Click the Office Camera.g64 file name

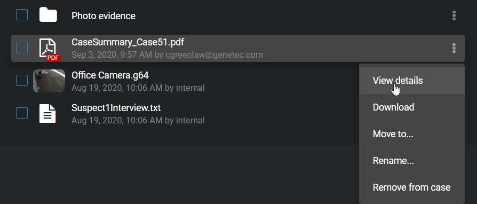click(110, 75)
